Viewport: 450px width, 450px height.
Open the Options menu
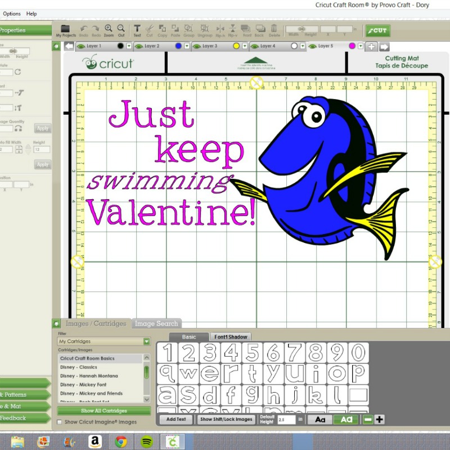[12, 13]
